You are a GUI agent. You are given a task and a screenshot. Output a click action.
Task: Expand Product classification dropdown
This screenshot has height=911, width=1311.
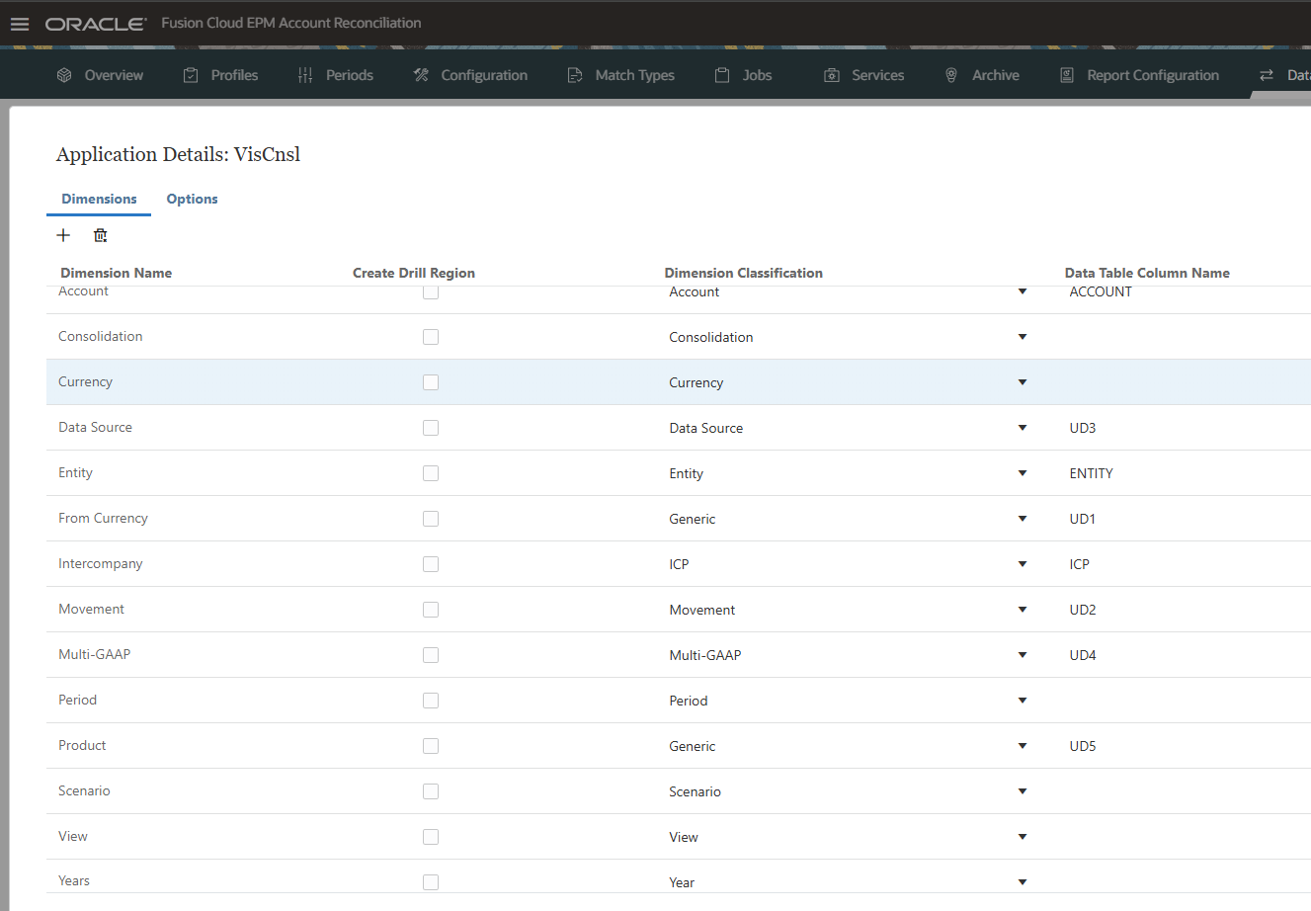pyautogui.click(x=1023, y=746)
